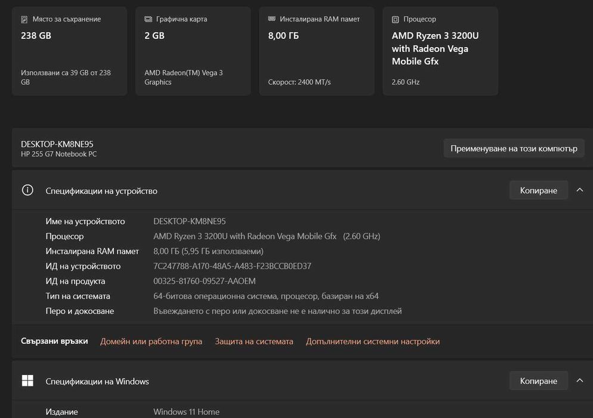Open the storage card showing 238 GB

(x=70, y=51)
